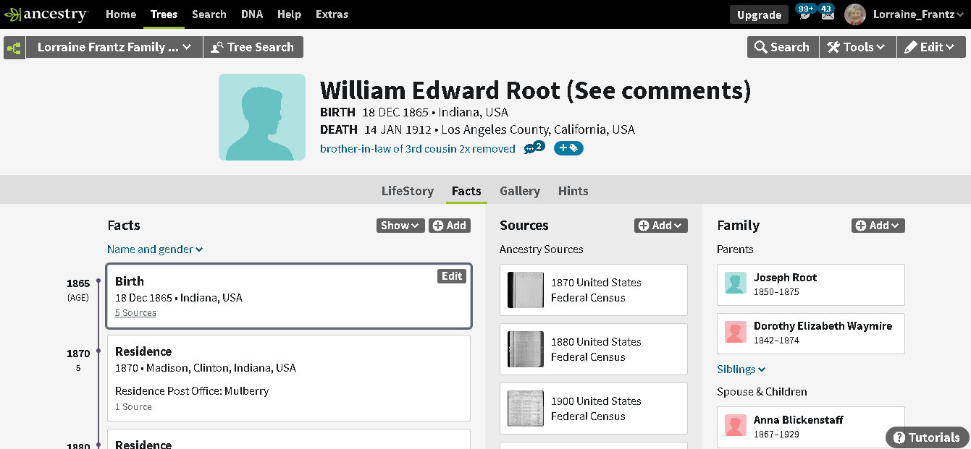Image resolution: width=971 pixels, height=449 pixels.
Task: Open the comments bubble icon
Action: (x=533, y=148)
